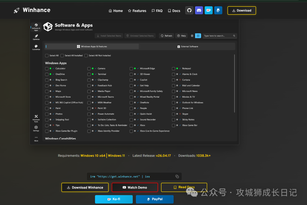Click the Ko-fi icon in header
The width and height of the screenshot is (307, 205).
point(209,10)
